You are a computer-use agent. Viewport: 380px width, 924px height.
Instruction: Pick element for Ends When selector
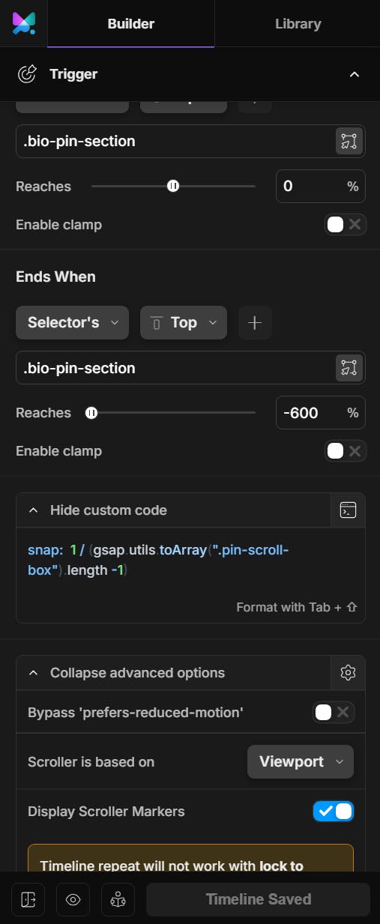[x=349, y=368]
